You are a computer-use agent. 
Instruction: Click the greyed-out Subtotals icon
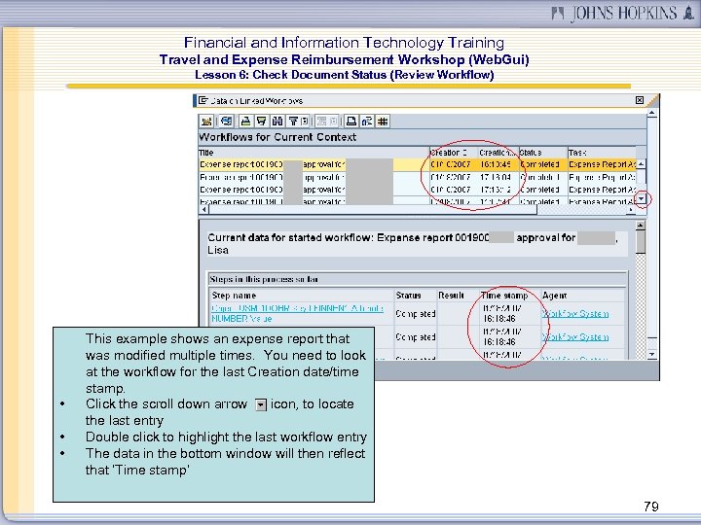[x=333, y=121]
